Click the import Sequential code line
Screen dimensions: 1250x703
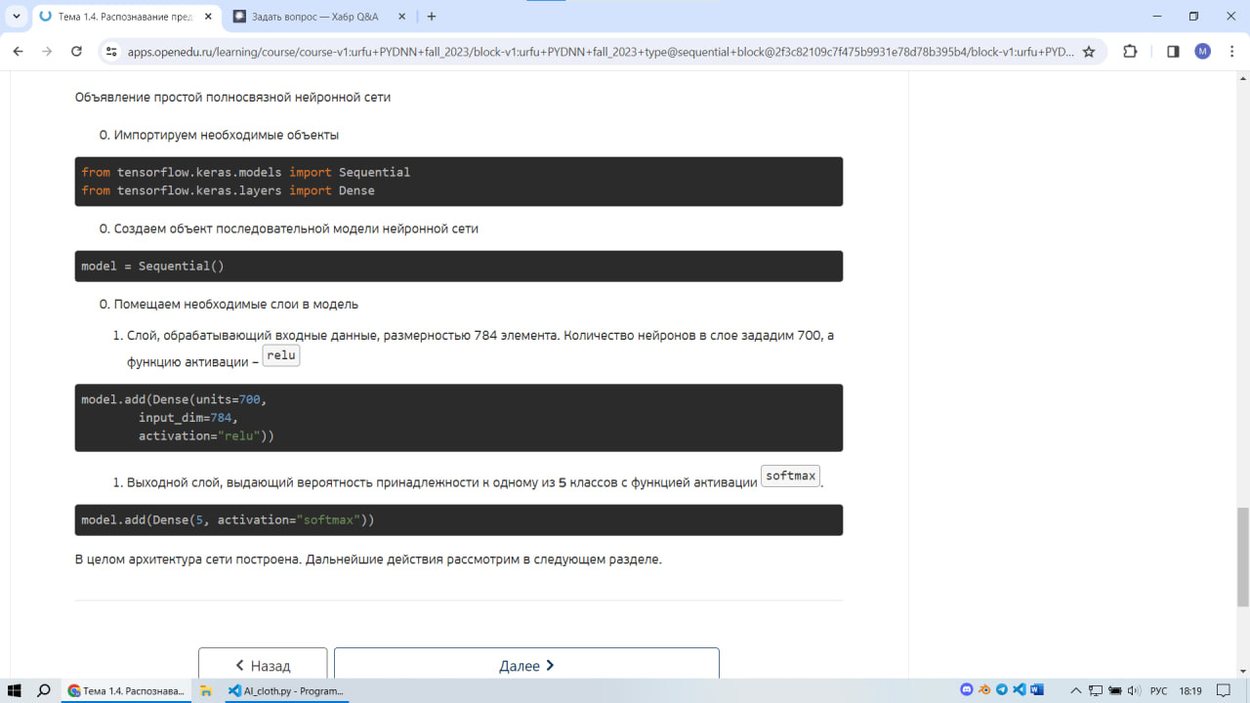tap(246, 172)
